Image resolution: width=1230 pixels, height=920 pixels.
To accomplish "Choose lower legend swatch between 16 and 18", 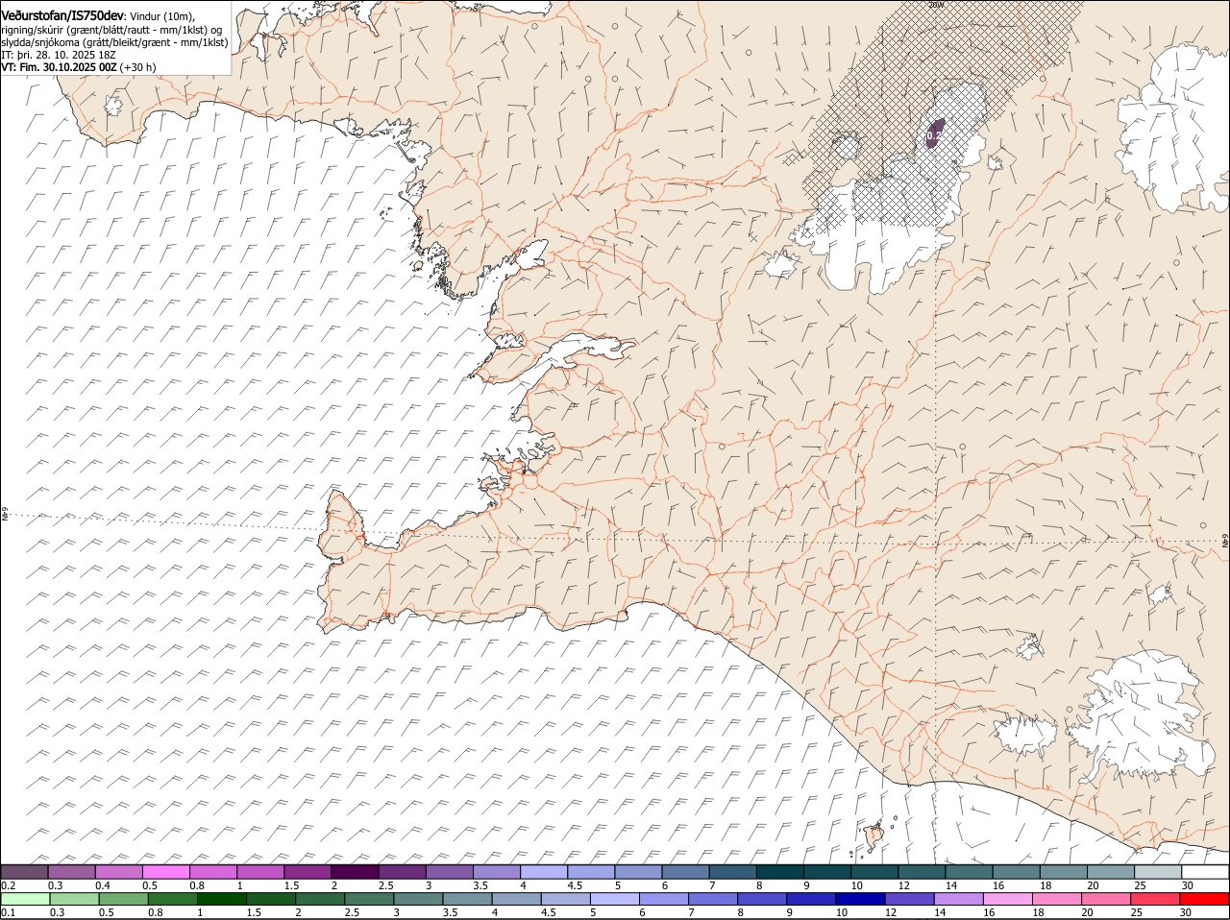I will (x=1006, y=899).
